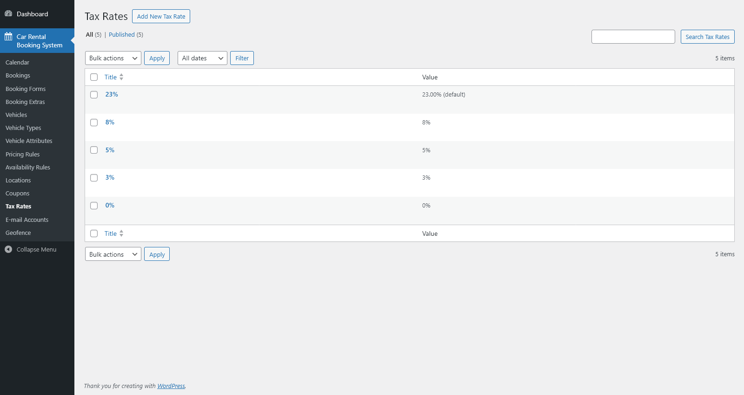Screen dimensions: 744x395
Task: Click the Title link in table footer
Action: [x=111, y=233]
